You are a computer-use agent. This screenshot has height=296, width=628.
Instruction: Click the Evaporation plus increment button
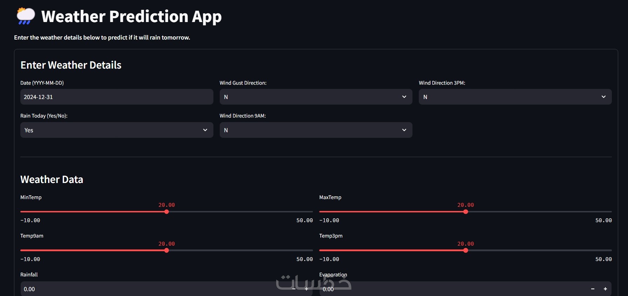605,289
